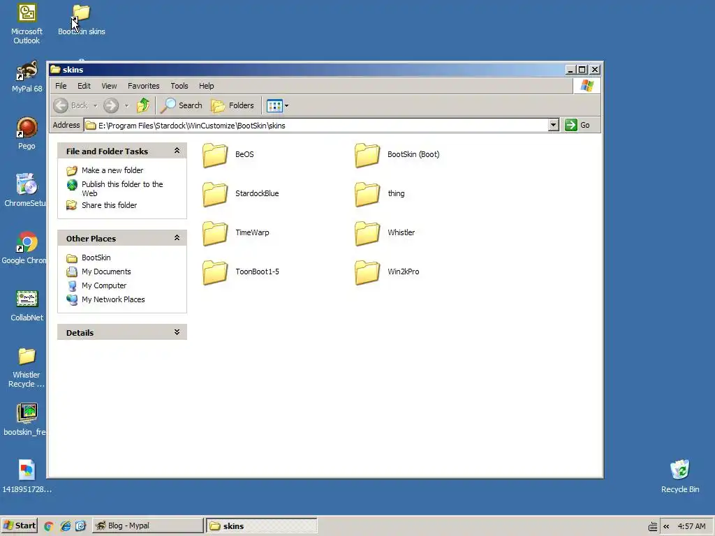715x536 pixels.
Task: Collapse the File and Folder Tasks panel
Action: pyautogui.click(x=177, y=151)
